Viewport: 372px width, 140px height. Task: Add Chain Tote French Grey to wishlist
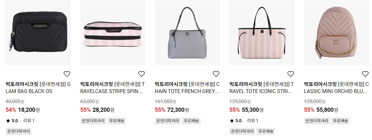(216, 74)
